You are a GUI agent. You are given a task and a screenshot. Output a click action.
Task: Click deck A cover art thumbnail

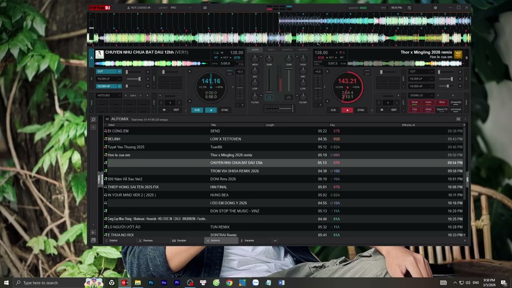tap(99, 54)
